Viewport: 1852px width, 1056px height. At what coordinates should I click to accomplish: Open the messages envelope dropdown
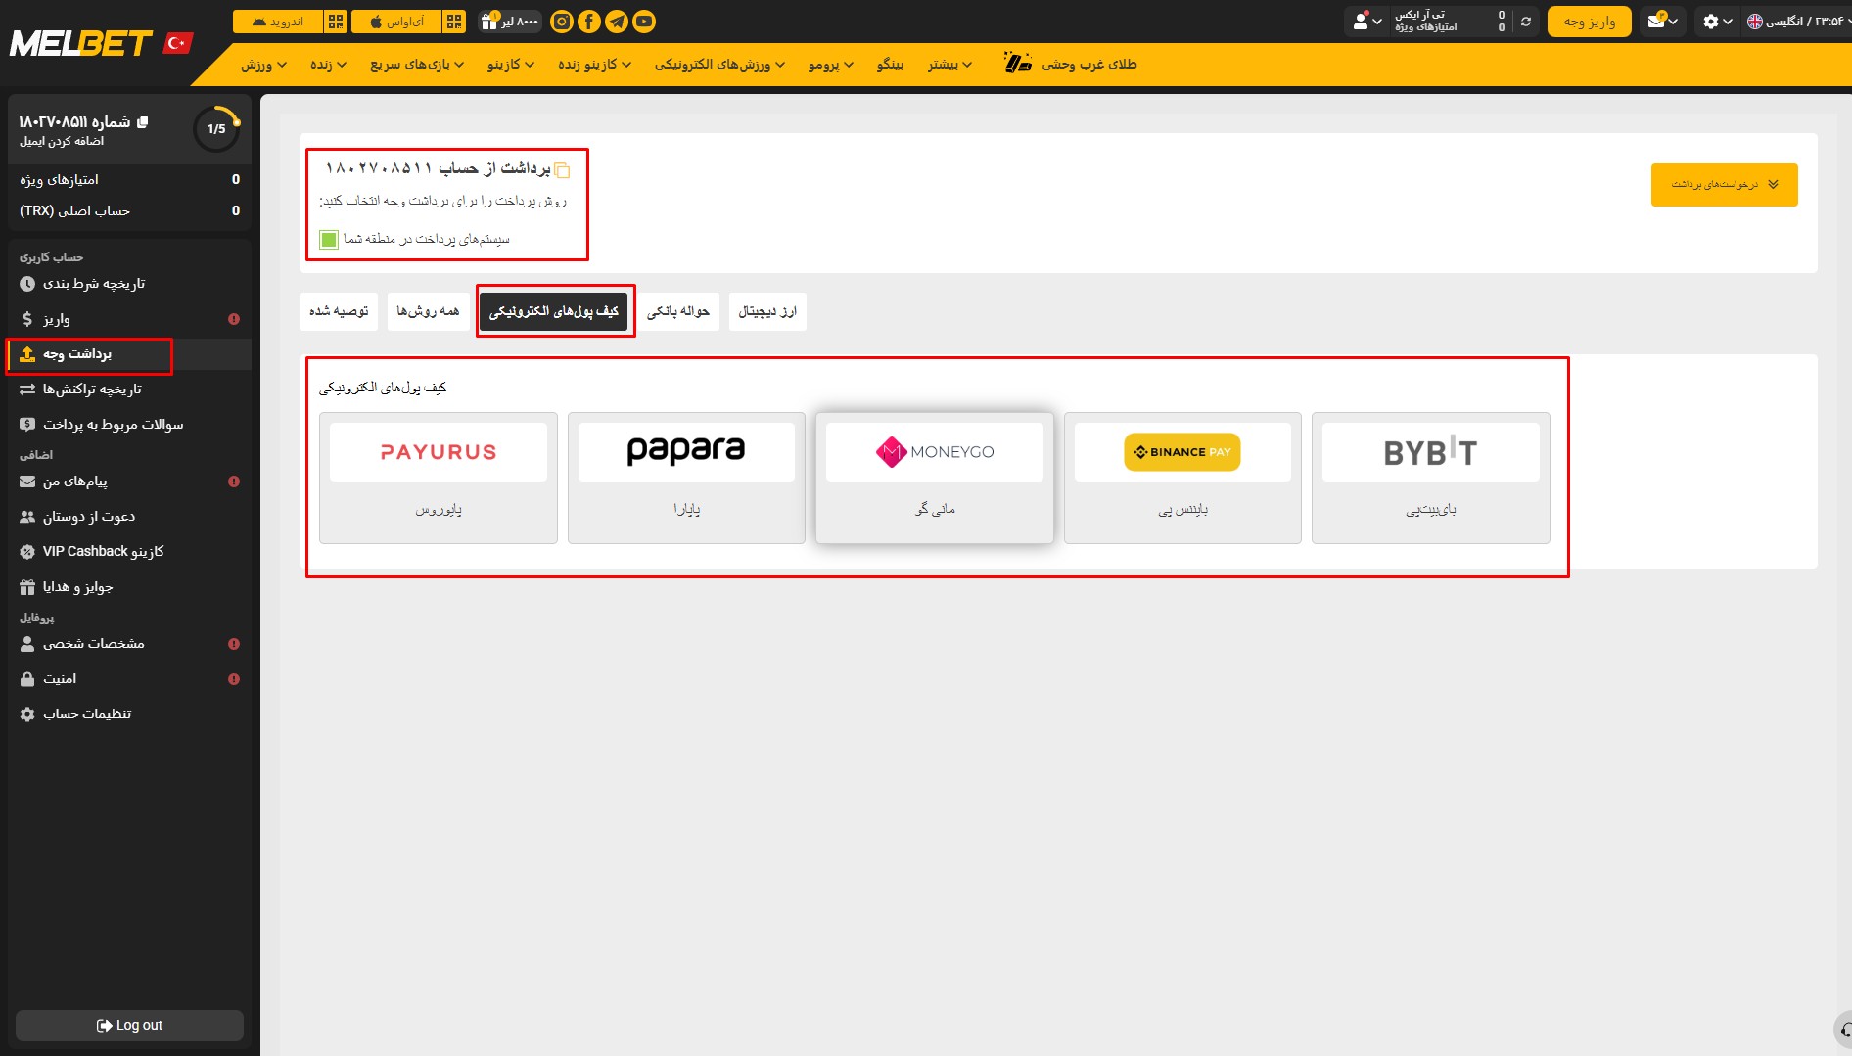coord(1663,22)
